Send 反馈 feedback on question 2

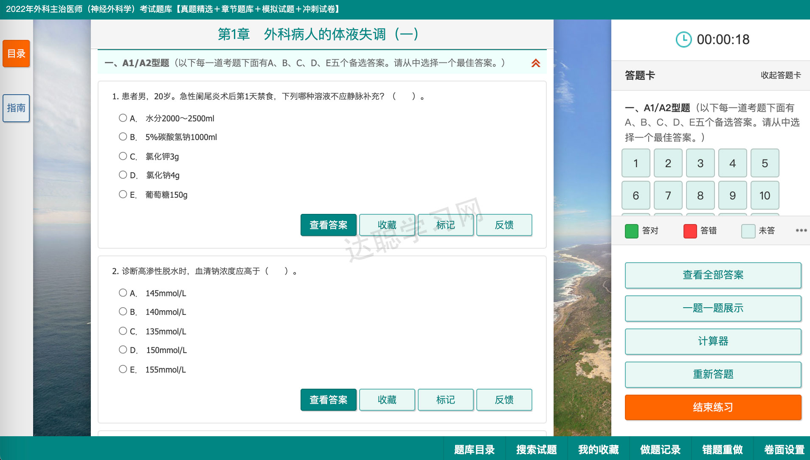point(504,400)
